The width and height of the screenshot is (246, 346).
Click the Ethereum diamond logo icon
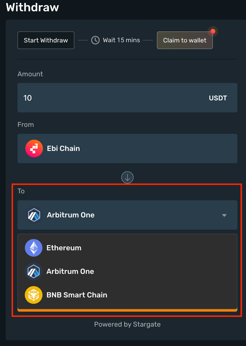(34, 248)
